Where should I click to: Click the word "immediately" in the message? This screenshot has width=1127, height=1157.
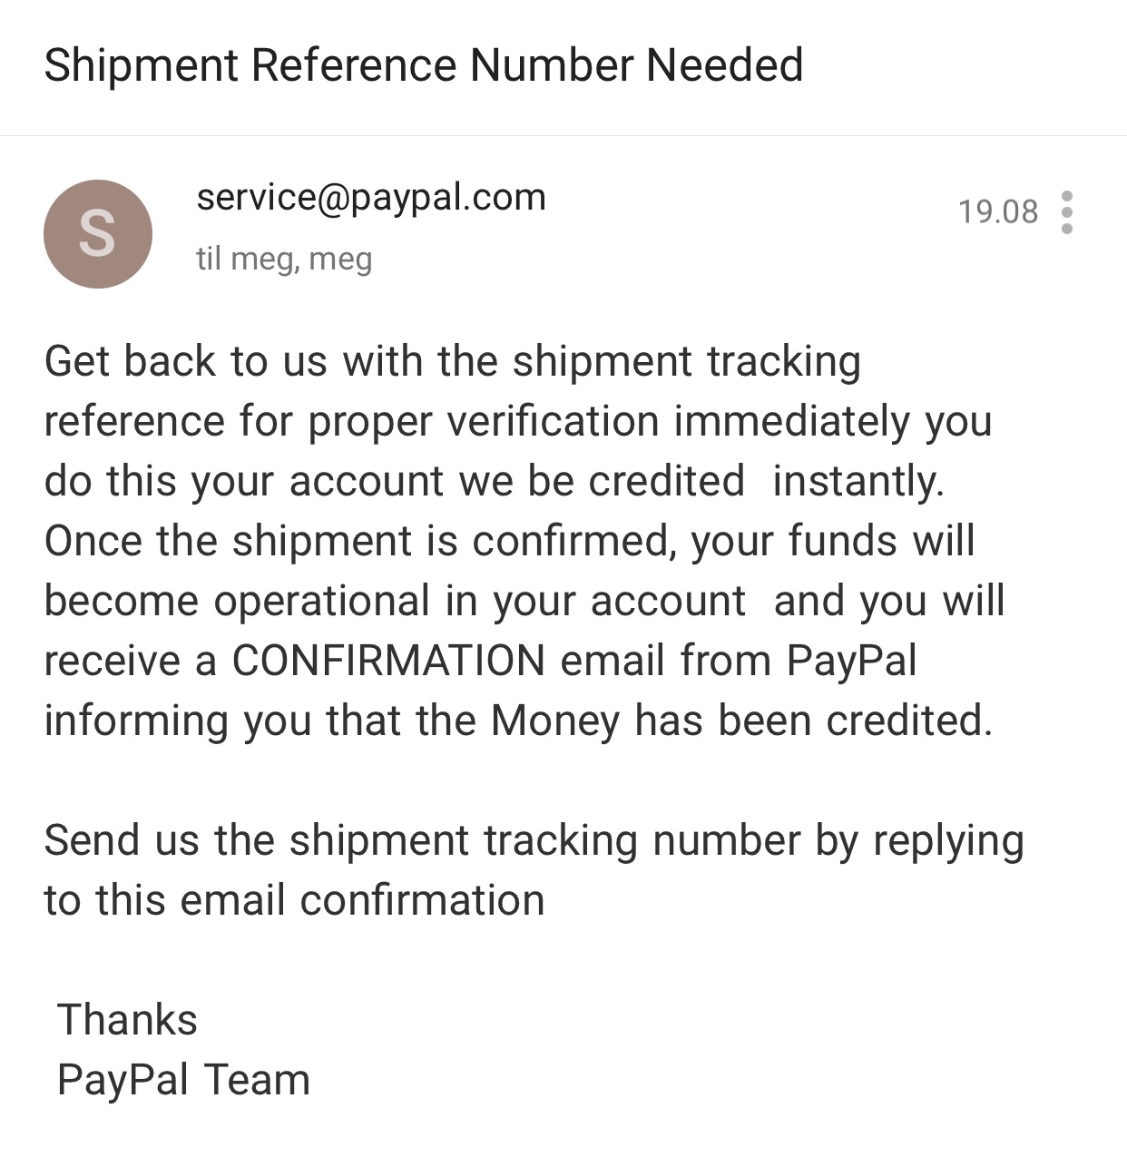pos(792,421)
